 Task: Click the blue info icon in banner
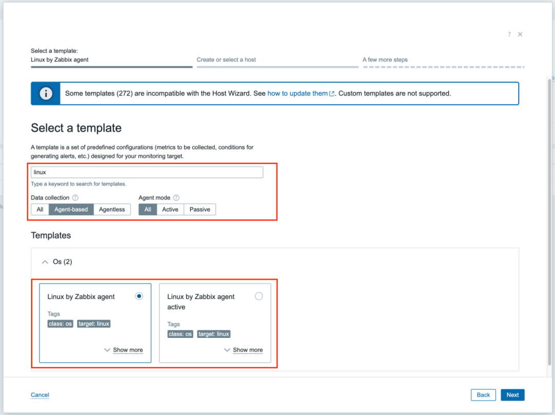click(46, 93)
